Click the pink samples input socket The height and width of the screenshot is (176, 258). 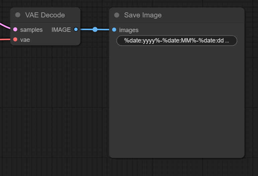tap(15, 29)
